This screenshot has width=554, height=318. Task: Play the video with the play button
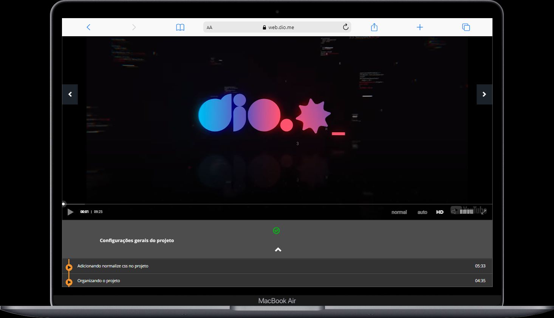(70, 212)
